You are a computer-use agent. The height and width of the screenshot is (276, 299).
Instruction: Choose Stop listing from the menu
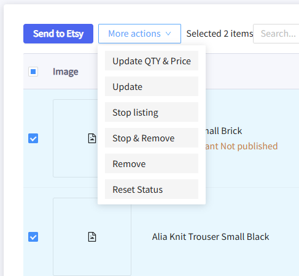coord(152,112)
